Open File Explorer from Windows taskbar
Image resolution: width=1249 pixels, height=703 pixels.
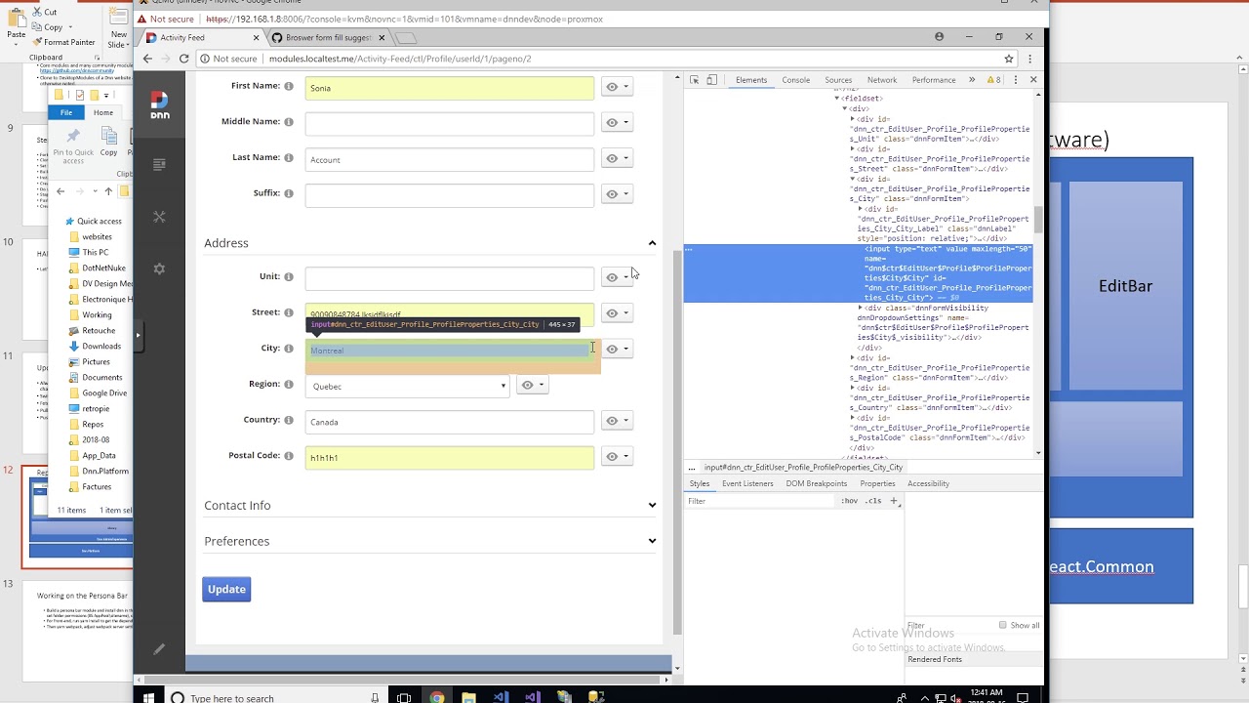[x=468, y=697]
